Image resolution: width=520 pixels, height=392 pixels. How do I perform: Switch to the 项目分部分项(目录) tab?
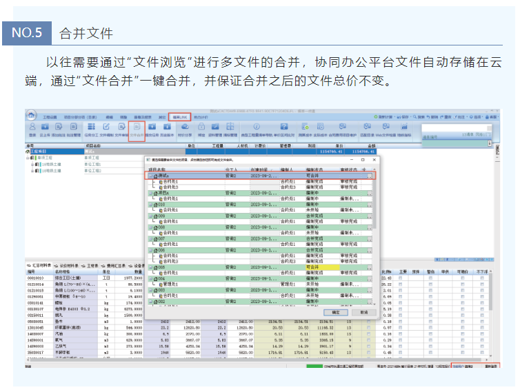click(80, 117)
